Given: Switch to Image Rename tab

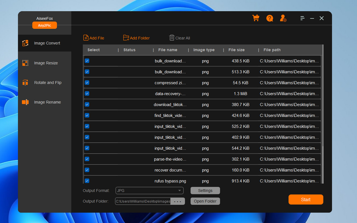Looking at the screenshot, I should coord(45,102).
